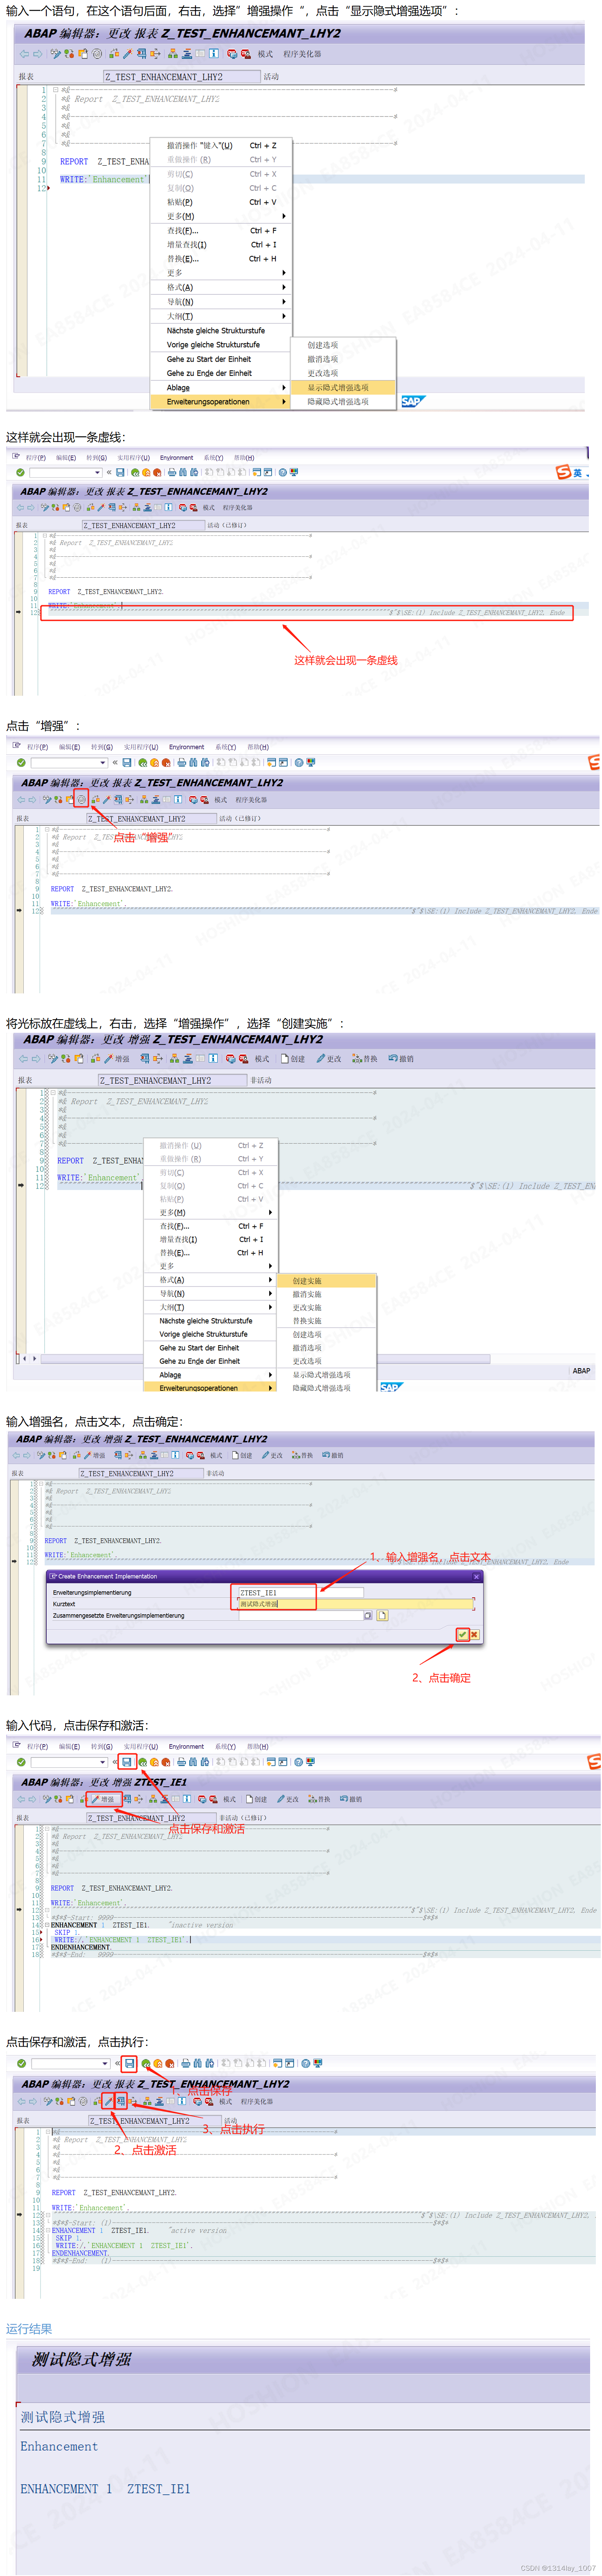This screenshot has height=2576, width=602.
Task: Open command field dropdown in 点击"增强" screenshot toolbar
Action: click(x=103, y=762)
